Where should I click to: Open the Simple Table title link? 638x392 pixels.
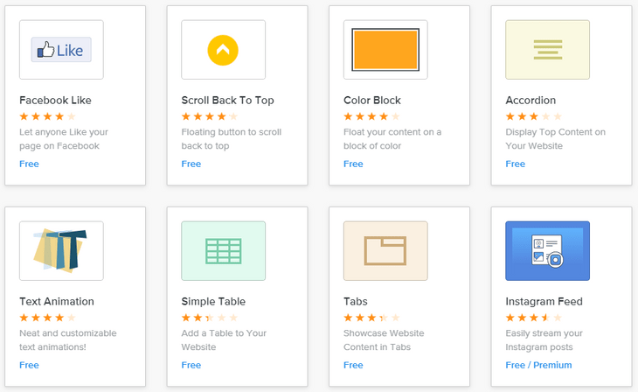pos(213,302)
